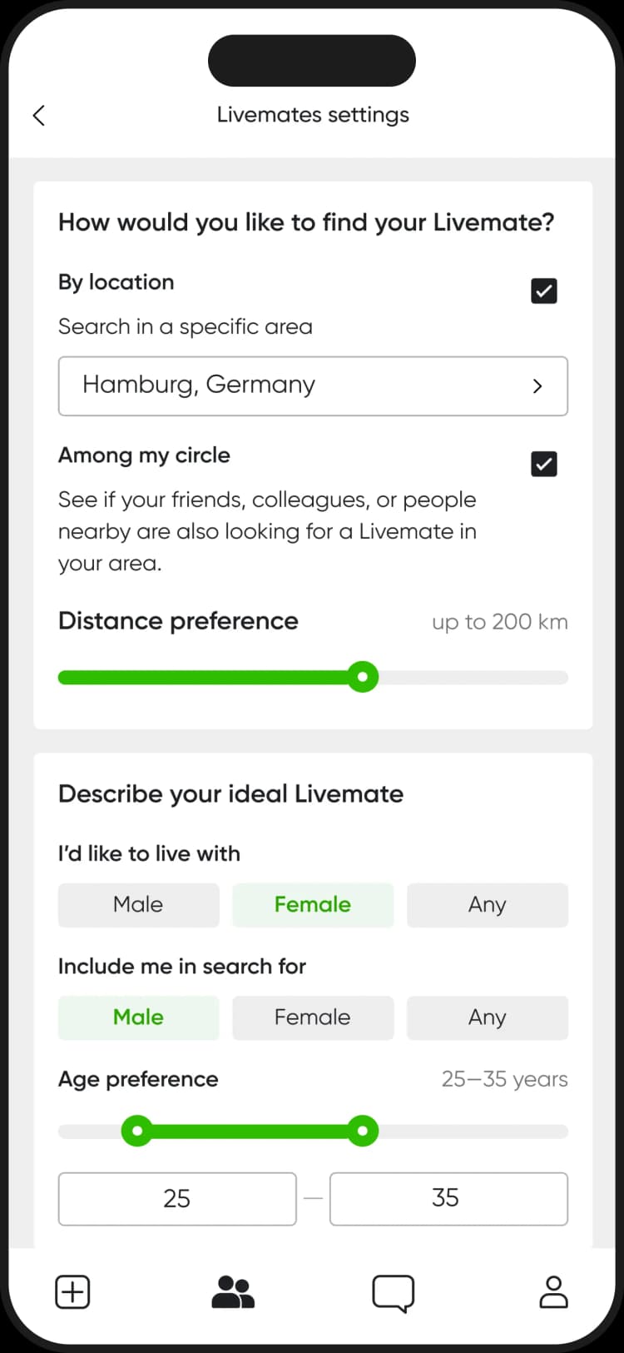624x1353 pixels.
Task: Click the minimum age slider handle
Action: pyautogui.click(x=137, y=1132)
